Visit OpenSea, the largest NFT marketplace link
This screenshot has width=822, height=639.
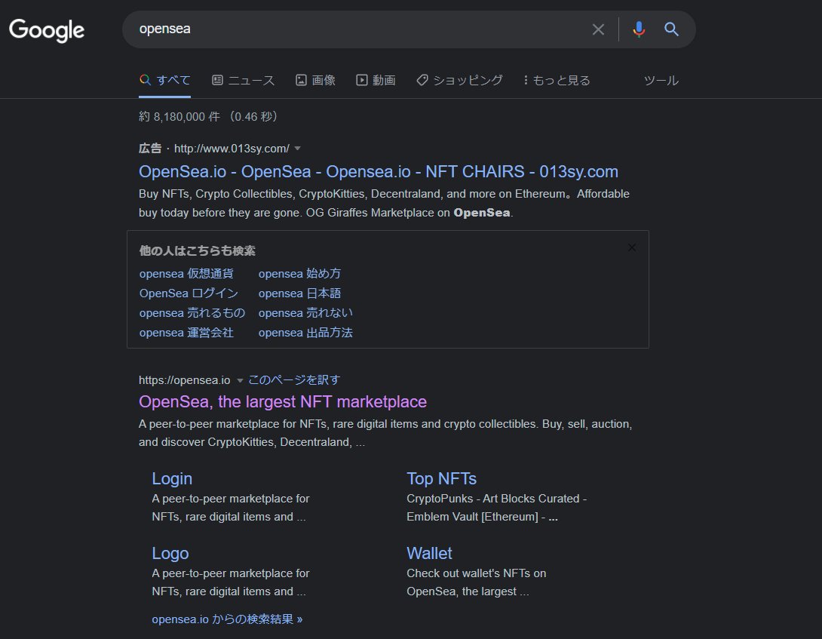tap(283, 402)
